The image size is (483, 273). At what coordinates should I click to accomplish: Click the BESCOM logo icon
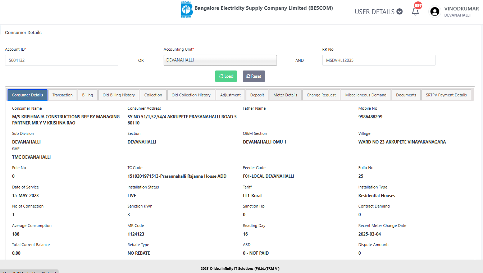tap(186, 10)
